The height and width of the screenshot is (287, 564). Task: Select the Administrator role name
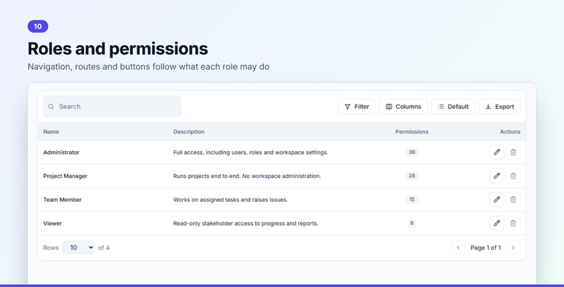coord(61,152)
